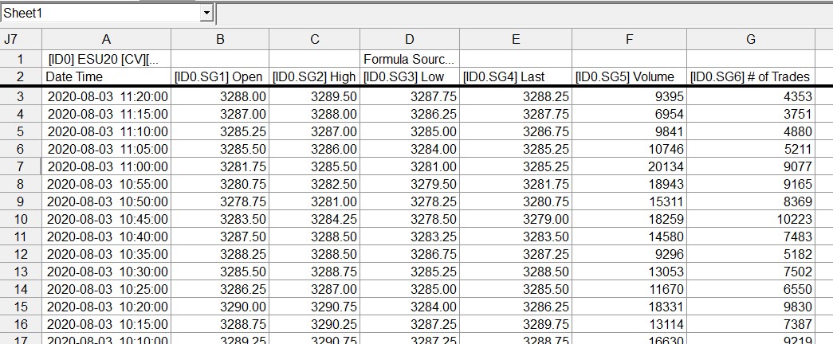This screenshot has width=833, height=344.
Task: Click the J7 cell reference box
Action: [21, 39]
